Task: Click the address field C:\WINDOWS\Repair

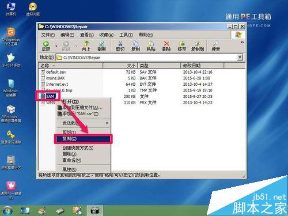Action: [147, 58]
